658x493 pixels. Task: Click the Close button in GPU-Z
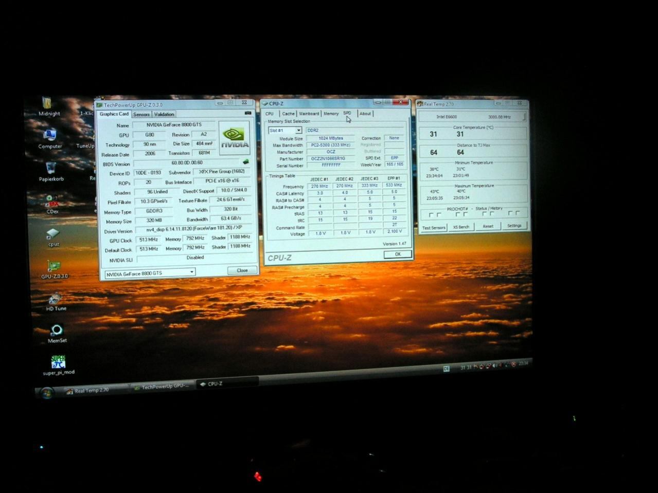[242, 270]
